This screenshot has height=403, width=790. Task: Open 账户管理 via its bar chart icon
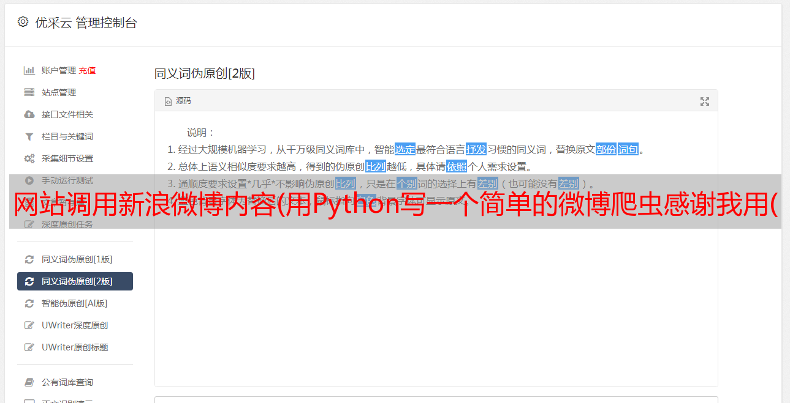pyautogui.click(x=29, y=70)
